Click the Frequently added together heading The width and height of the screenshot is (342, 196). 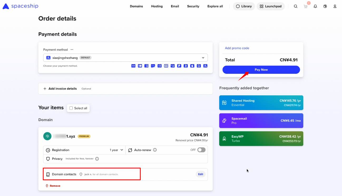(244, 88)
